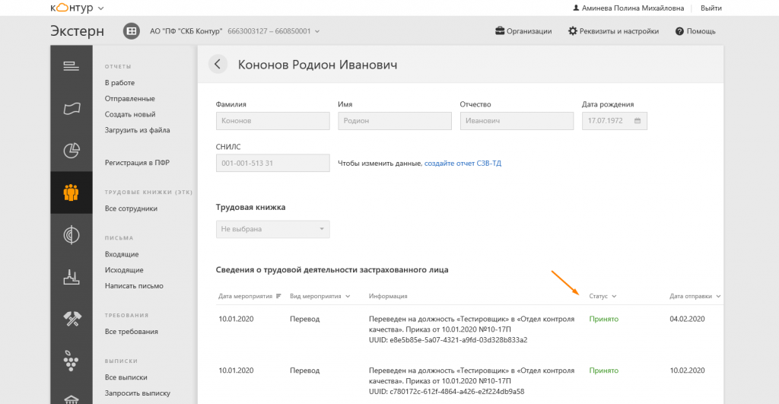
Task: Select Создать новый report
Action: pos(130,114)
